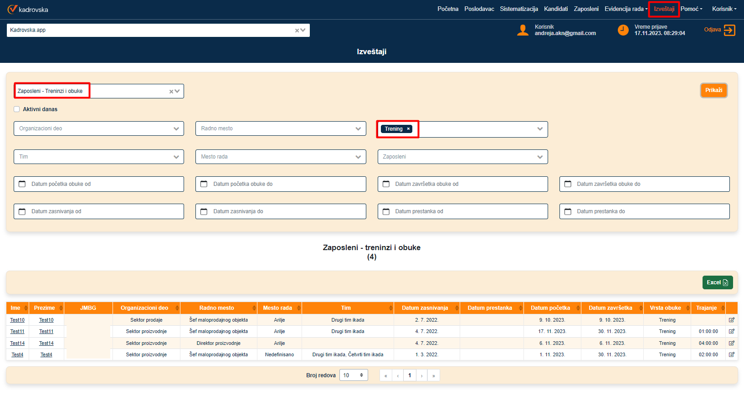Expand the Organizacioni deo dropdown
This screenshot has width=744, height=395.
[x=176, y=128]
